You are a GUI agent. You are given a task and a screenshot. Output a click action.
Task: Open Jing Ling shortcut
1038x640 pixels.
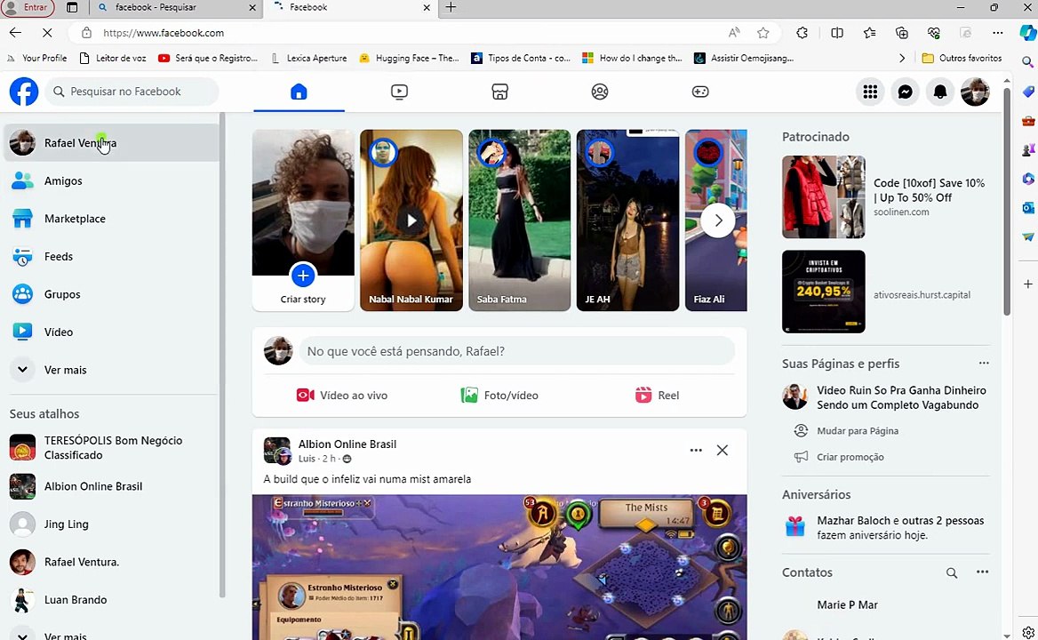(x=111, y=524)
